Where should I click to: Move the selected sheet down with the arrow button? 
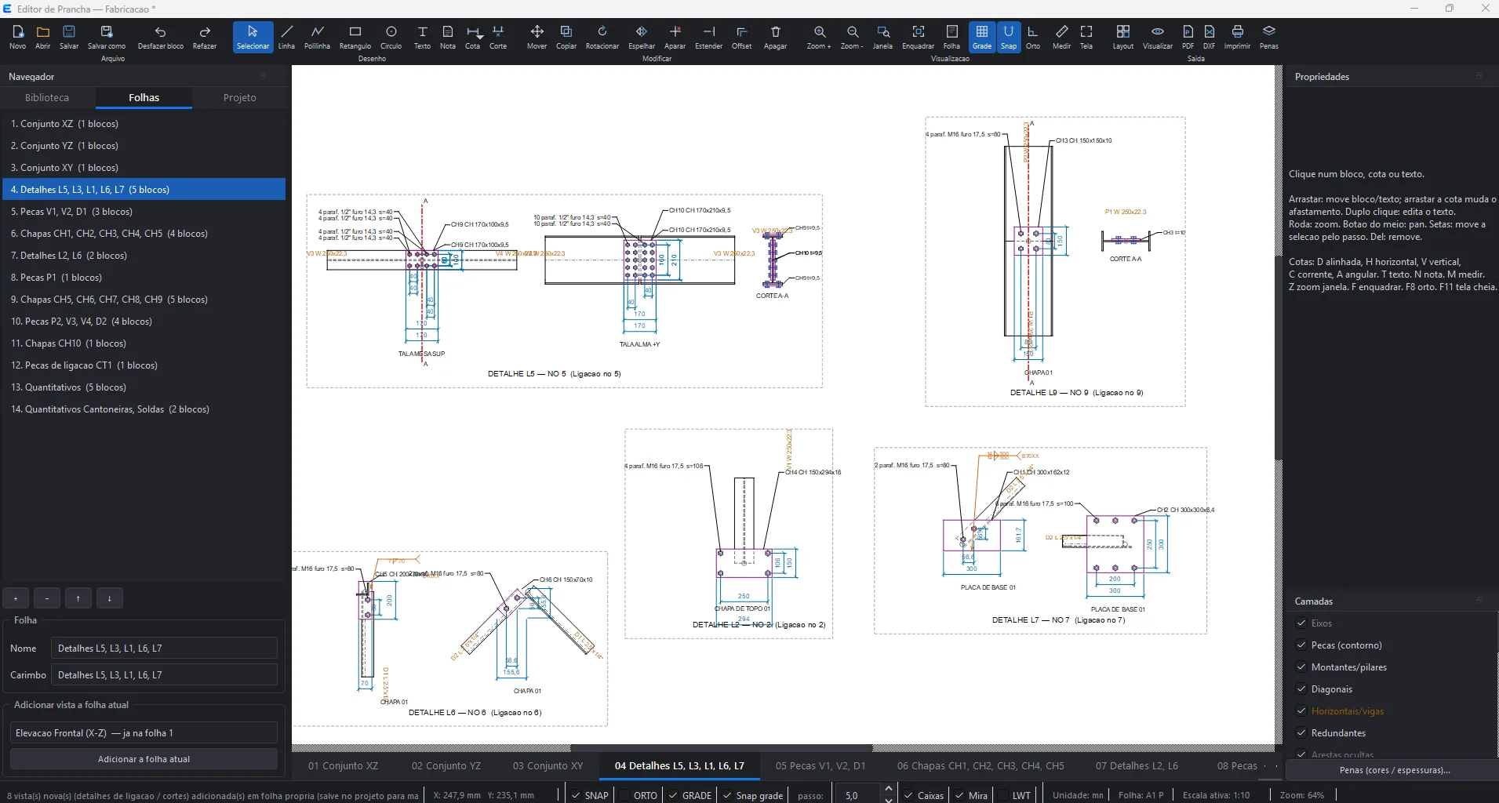[109, 598]
